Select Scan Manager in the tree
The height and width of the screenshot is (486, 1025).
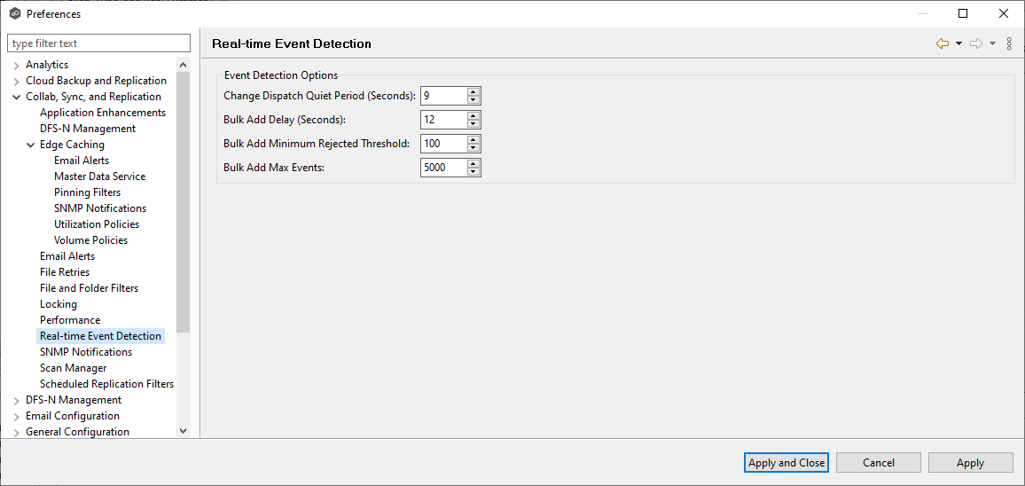pos(73,368)
